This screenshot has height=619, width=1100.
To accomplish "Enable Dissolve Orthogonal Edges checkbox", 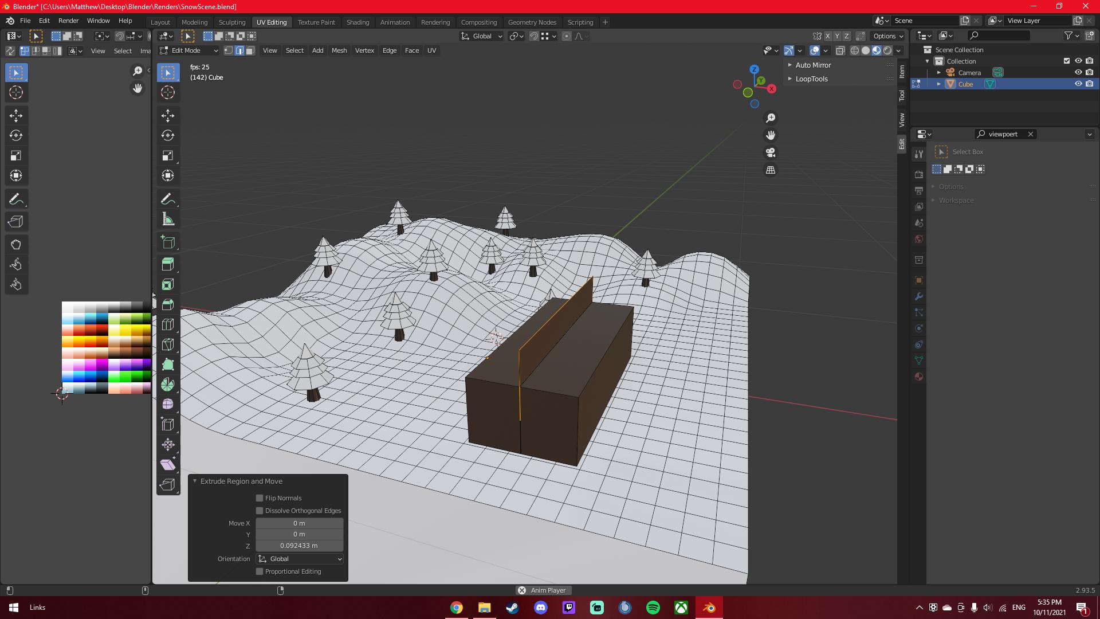I will [x=260, y=511].
